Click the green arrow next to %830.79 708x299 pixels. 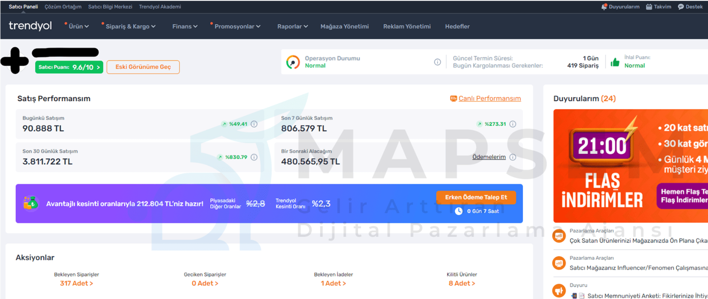click(x=220, y=157)
